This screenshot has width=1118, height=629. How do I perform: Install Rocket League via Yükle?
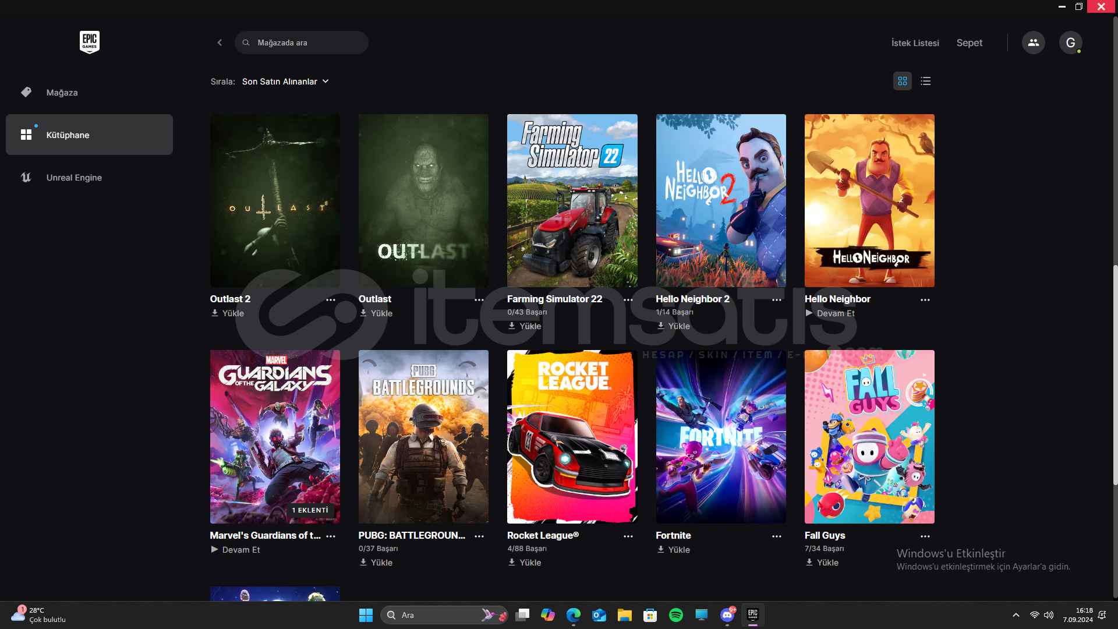[x=525, y=563]
